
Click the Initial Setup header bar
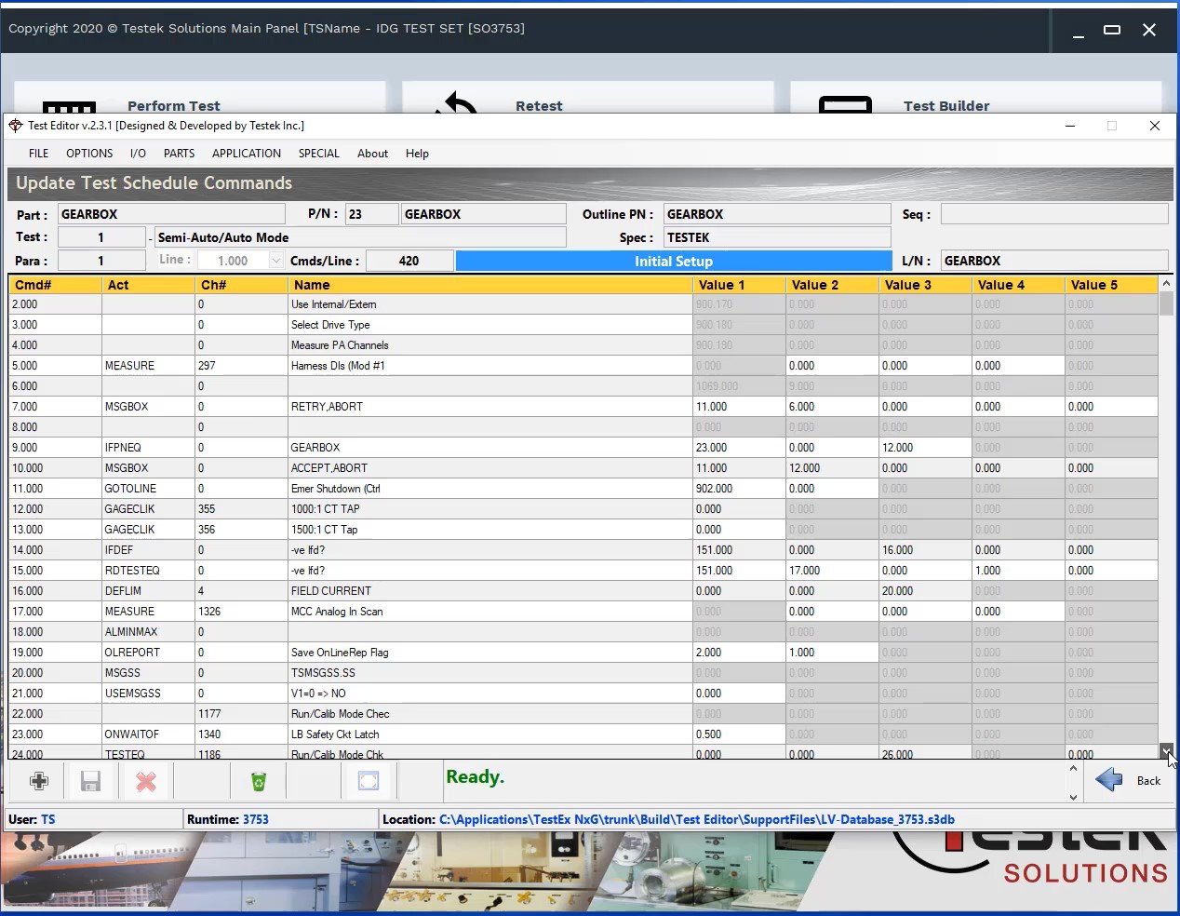[x=673, y=260]
